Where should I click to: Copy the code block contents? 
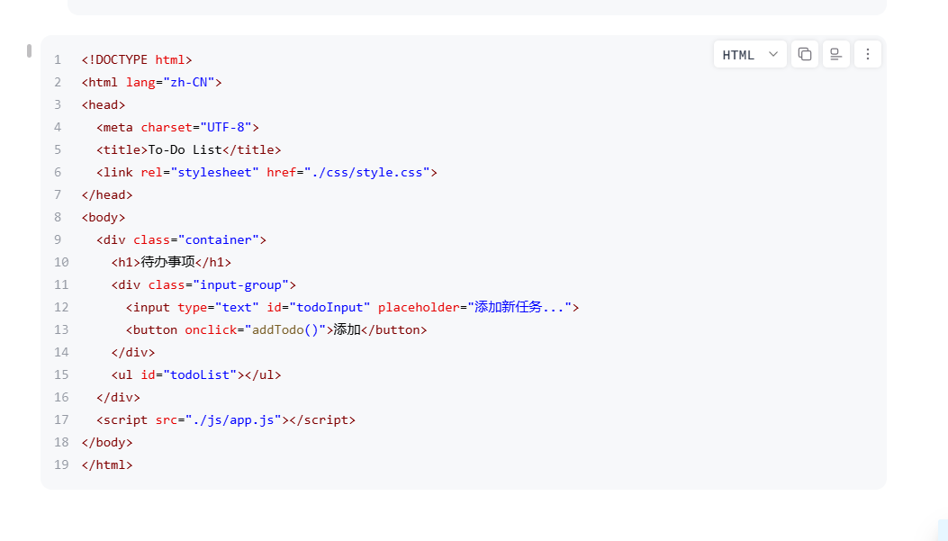coord(805,54)
